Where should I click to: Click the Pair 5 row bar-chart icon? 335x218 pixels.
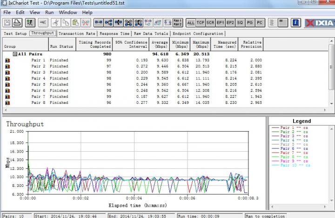[8, 84]
